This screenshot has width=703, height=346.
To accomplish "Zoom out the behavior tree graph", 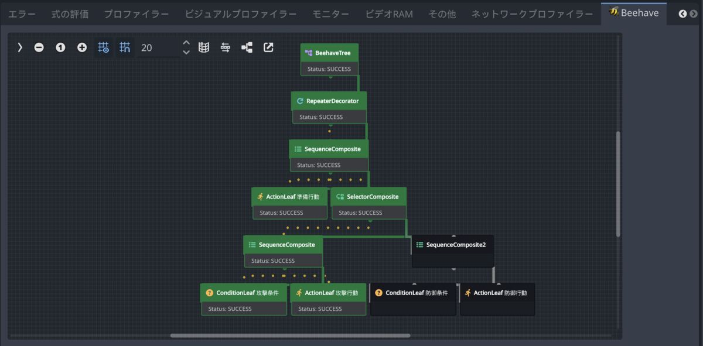I will (x=39, y=47).
